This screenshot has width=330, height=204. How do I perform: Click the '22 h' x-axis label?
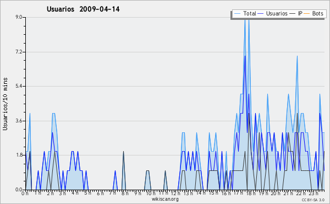click(x=300, y=193)
